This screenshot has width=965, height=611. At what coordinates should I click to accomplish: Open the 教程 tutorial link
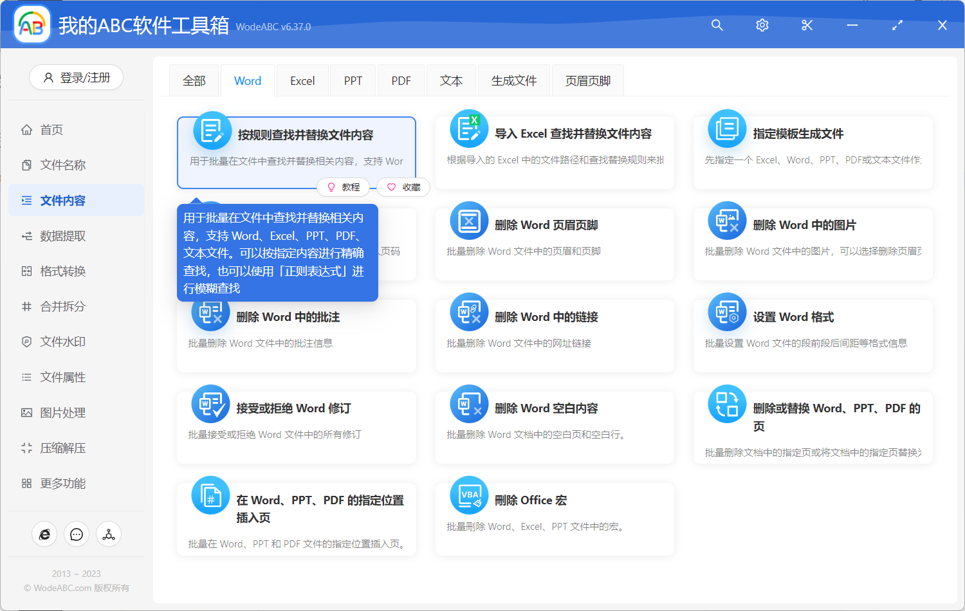[x=344, y=187]
